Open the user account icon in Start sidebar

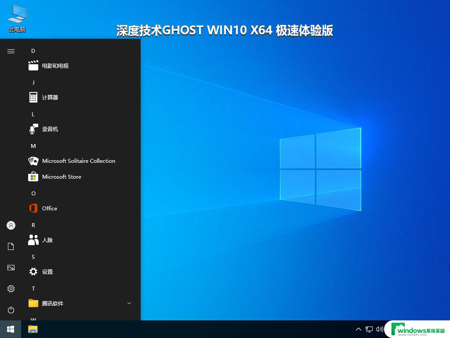coord(11,225)
